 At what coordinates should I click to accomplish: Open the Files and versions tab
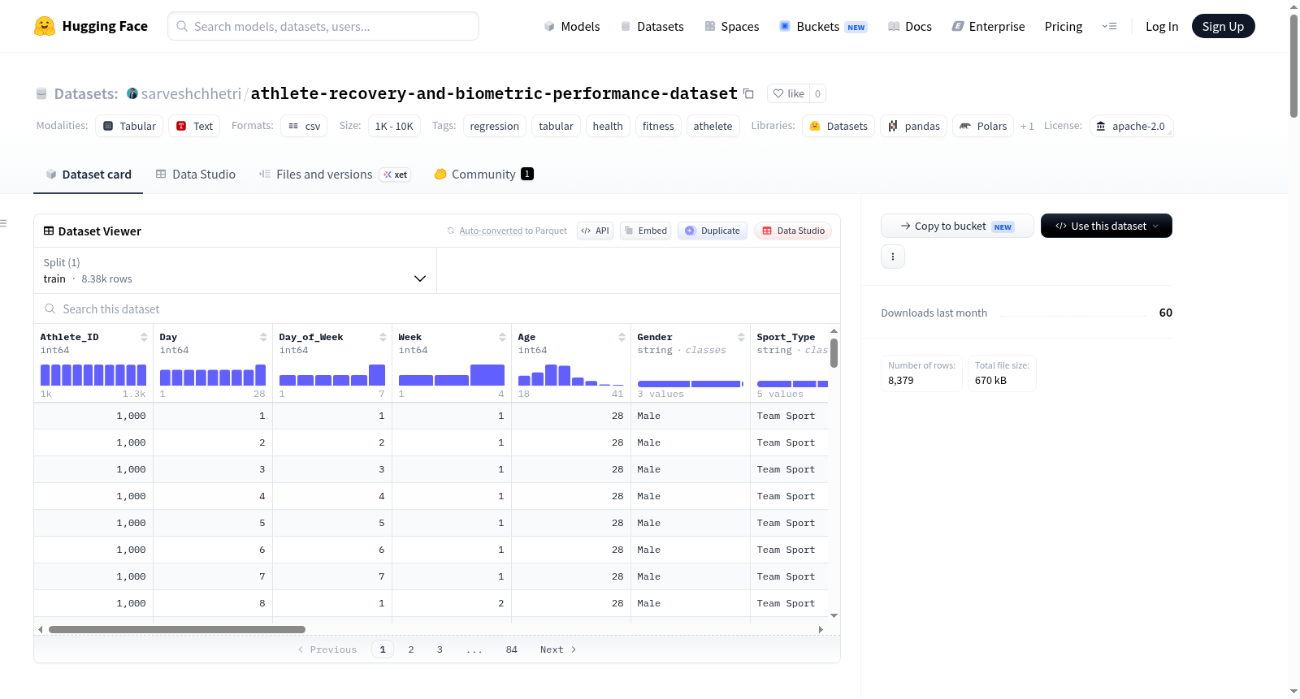click(334, 174)
